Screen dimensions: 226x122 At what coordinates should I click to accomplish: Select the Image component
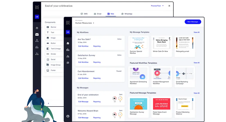[x=54, y=38]
